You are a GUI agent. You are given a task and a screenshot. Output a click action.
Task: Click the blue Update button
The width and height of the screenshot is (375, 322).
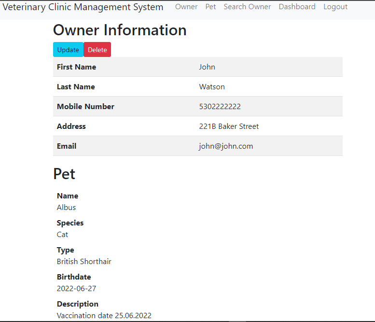(68, 50)
